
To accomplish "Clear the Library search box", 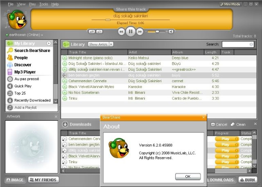I will [x=251, y=44].
